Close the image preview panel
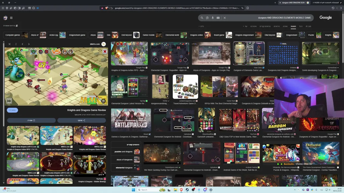 9,44
